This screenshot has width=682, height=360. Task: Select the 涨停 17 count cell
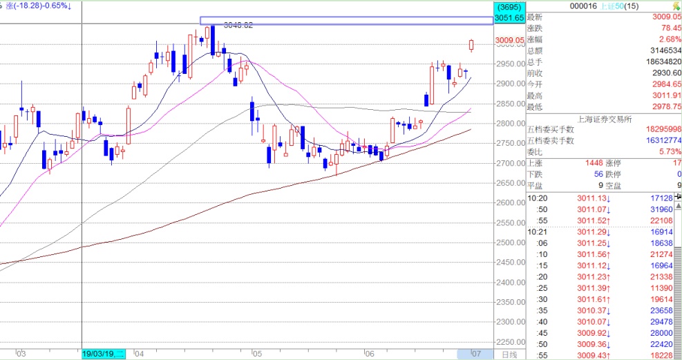coord(643,163)
